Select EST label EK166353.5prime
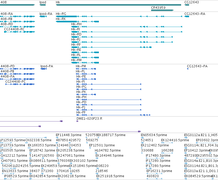The width and height of the screenshot is (218, 180). tap(42, 145)
